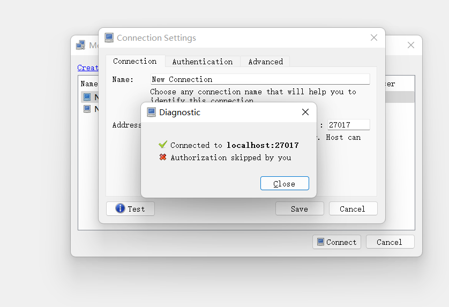Click the red cross beside Authorization skipped
The width and height of the screenshot is (449, 307).
coord(163,158)
